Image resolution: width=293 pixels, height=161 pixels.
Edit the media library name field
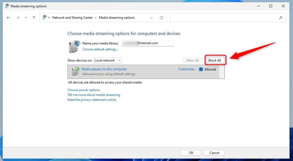coord(147,43)
